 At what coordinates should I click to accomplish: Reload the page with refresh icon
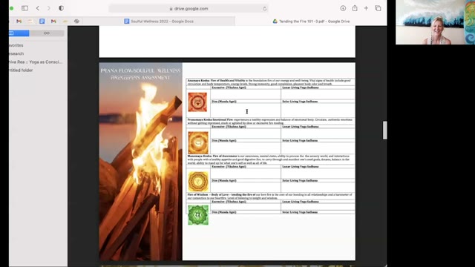[x=264, y=9]
